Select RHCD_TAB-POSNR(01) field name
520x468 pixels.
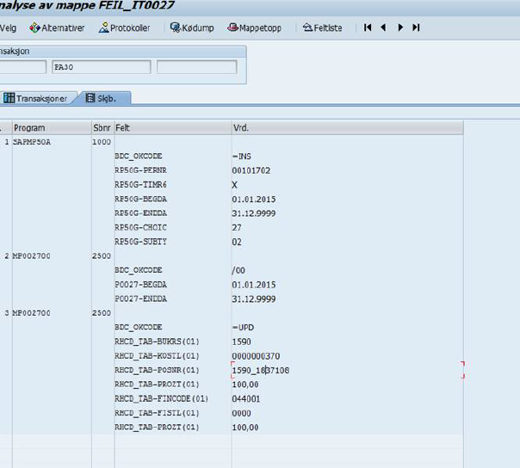(157, 370)
